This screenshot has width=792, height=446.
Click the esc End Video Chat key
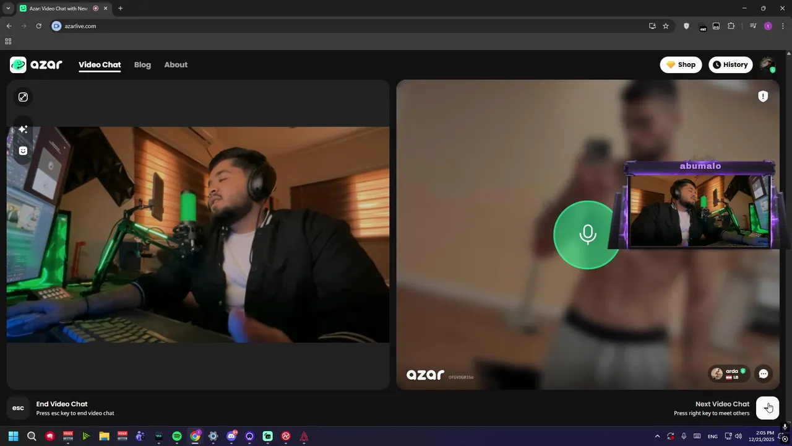(x=18, y=408)
